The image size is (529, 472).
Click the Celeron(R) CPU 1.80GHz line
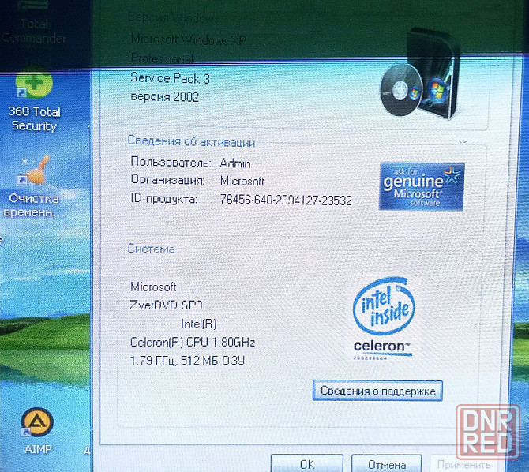tap(193, 342)
